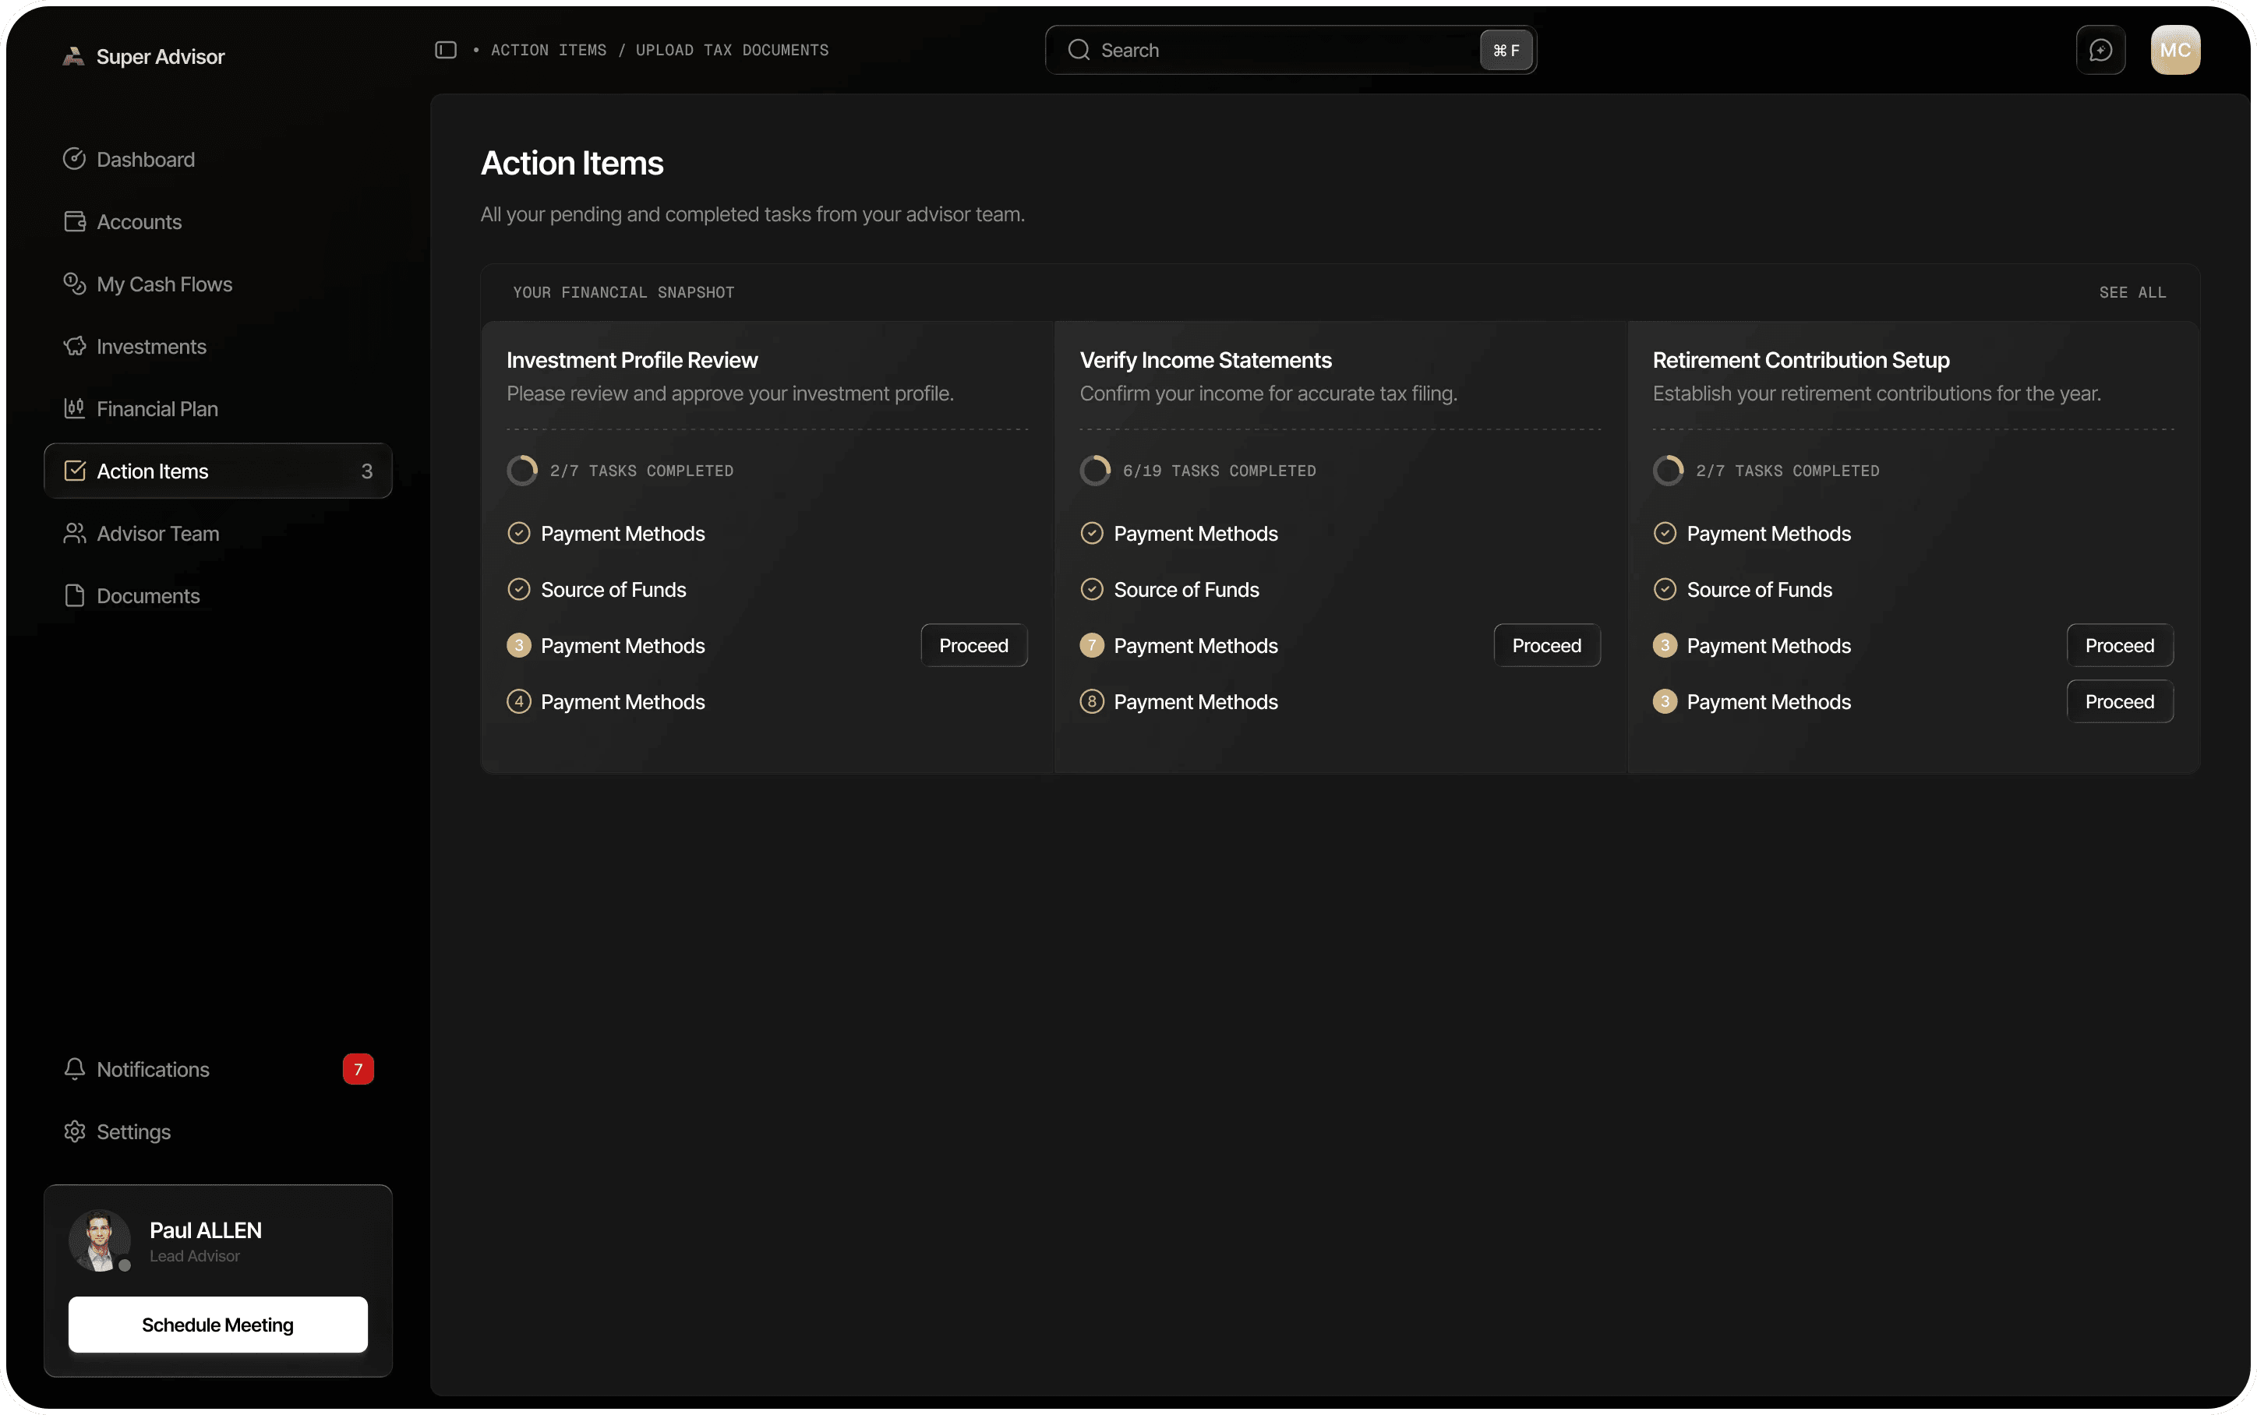Viewport: 2257px width, 1415px height.
Task: Click the My Cash Flows coins icon
Action: [x=74, y=284]
